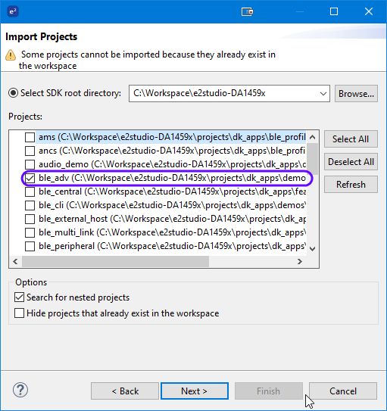Click the Deselect All button
This screenshot has height=411, width=387.
click(351, 162)
